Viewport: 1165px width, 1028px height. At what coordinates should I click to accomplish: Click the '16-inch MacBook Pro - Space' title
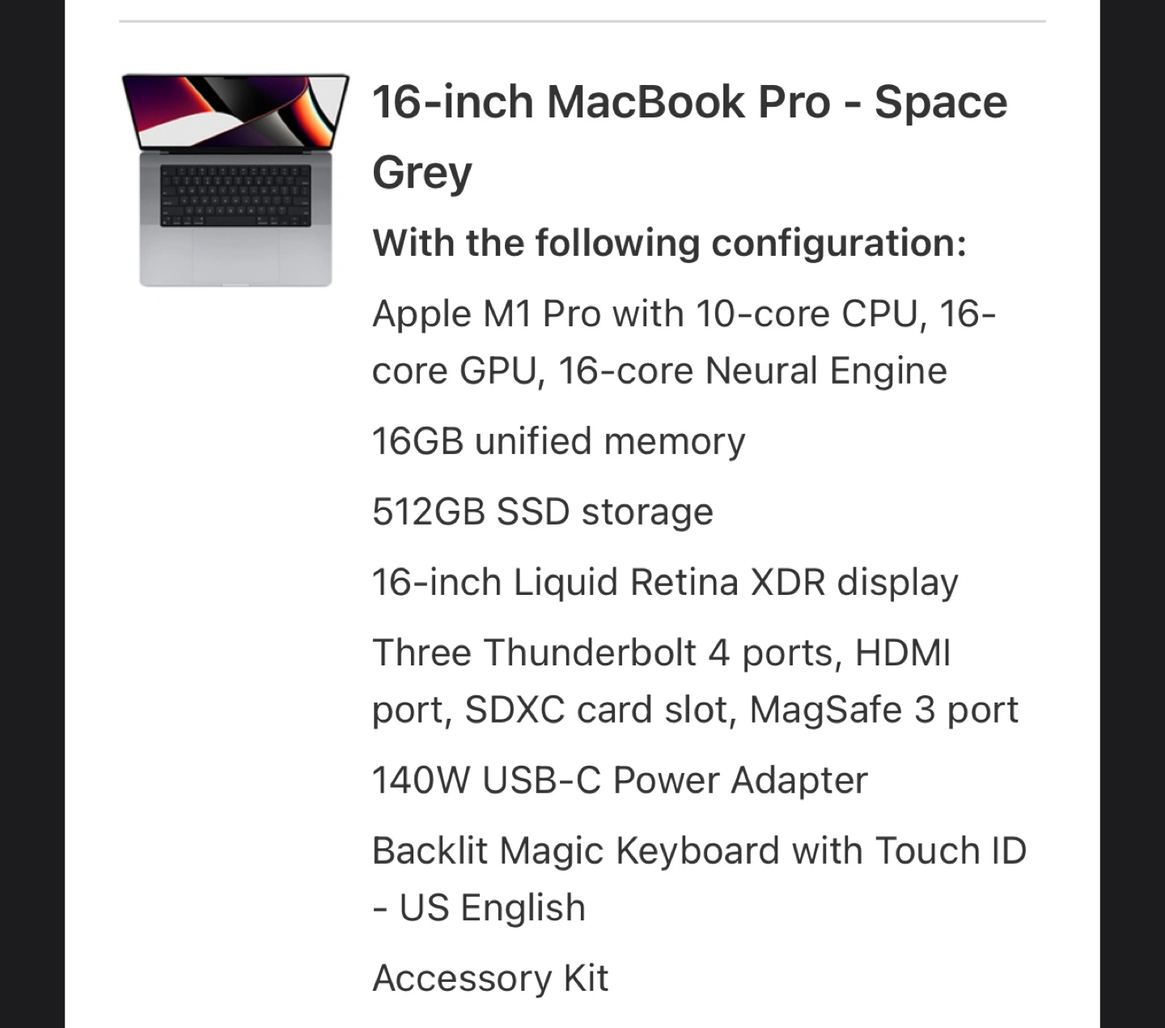point(689,103)
